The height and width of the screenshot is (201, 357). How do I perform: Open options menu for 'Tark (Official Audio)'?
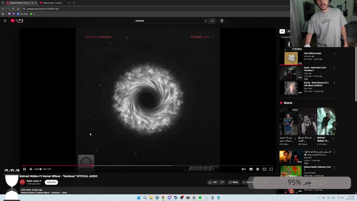point(334,54)
